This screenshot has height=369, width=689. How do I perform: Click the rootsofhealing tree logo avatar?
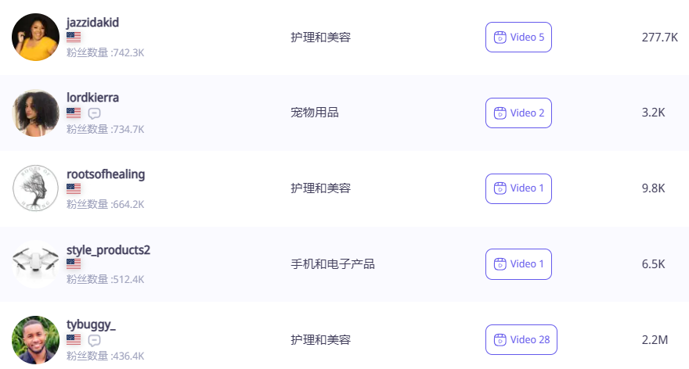tap(36, 188)
